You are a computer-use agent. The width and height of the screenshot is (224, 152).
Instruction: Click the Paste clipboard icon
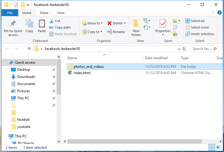(42, 23)
